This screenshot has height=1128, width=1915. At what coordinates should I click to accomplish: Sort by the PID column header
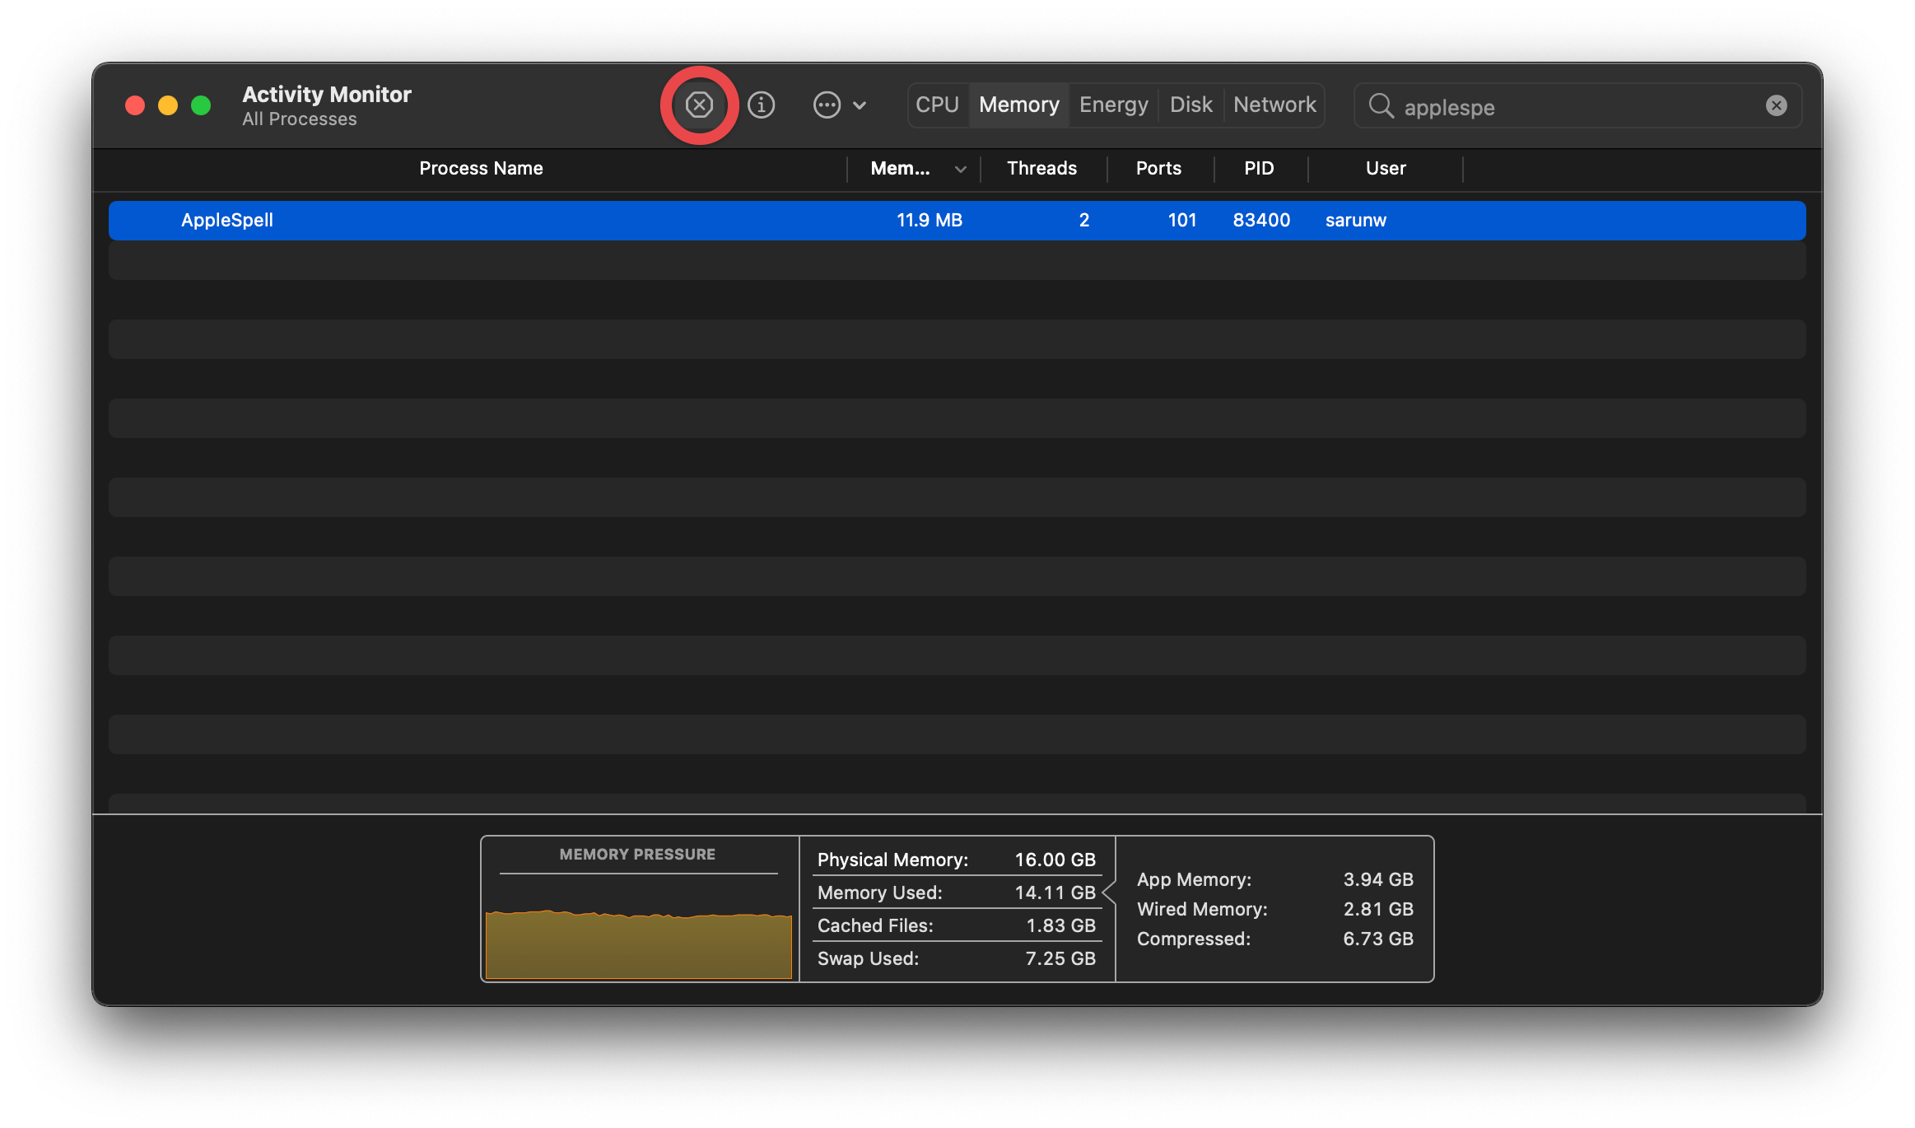[1259, 168]
